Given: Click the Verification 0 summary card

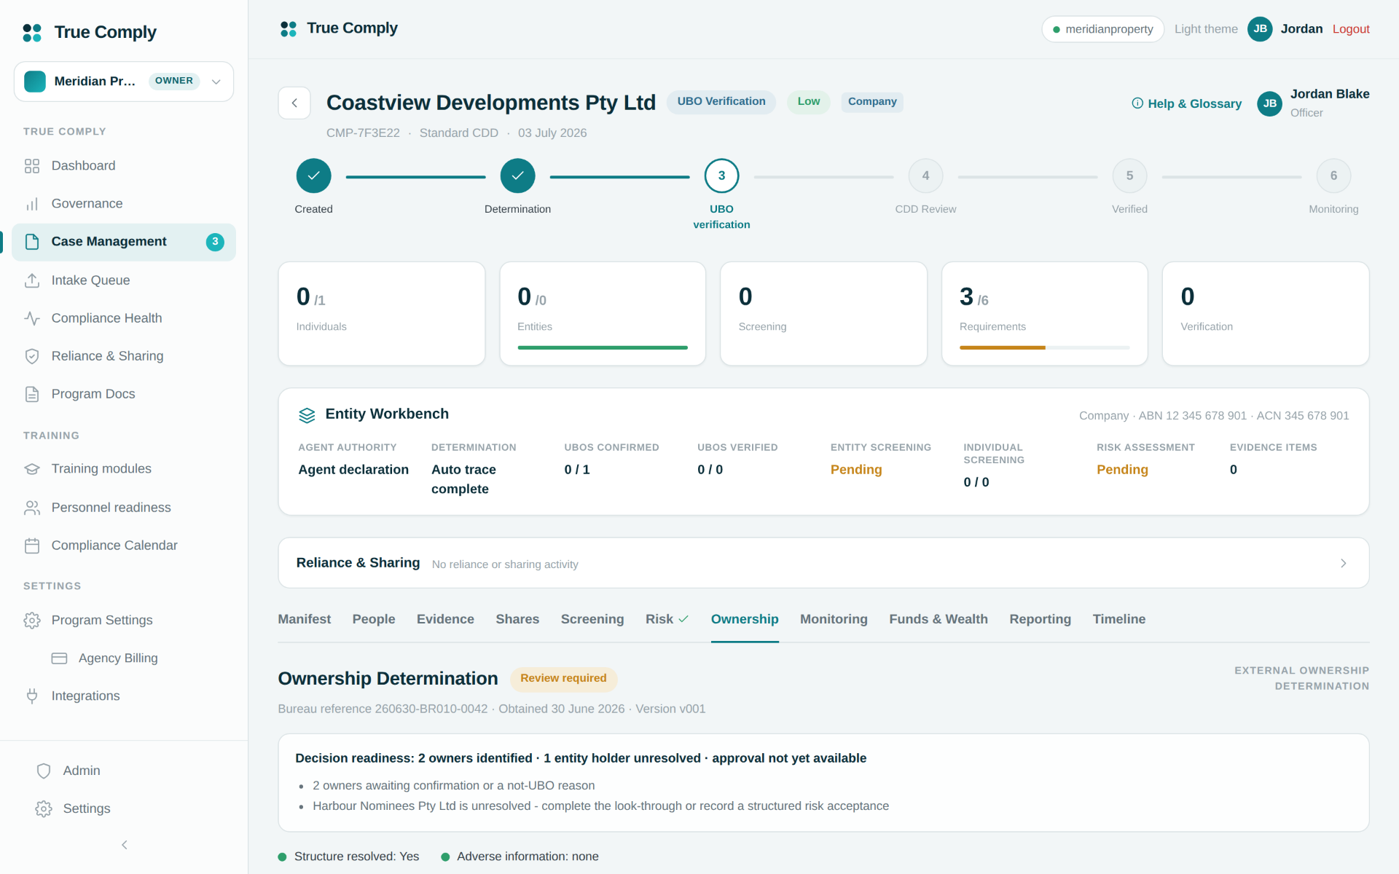Looking at the screenshot, I should coord(1266,314).
